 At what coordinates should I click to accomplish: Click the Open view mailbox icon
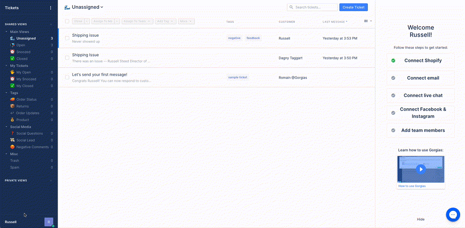[12, 45]
